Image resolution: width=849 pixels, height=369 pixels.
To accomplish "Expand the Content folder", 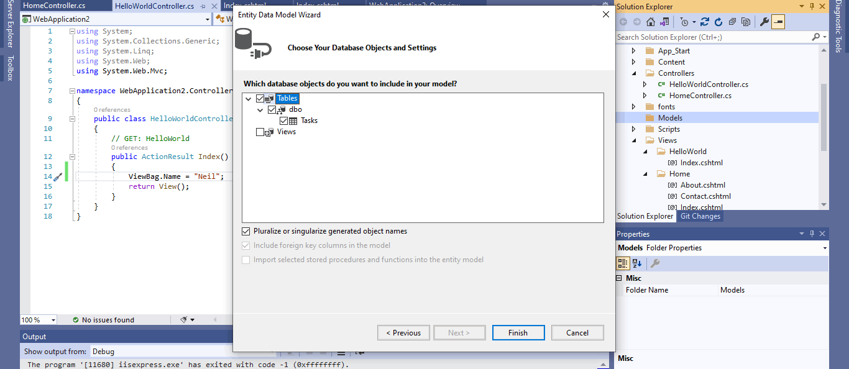I will 634,62.
